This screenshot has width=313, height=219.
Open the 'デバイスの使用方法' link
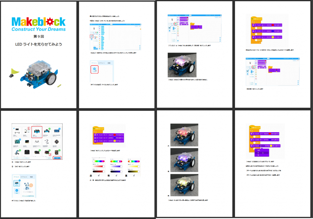coord(28,196)
